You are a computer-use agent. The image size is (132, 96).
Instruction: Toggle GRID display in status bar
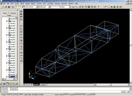61,94
